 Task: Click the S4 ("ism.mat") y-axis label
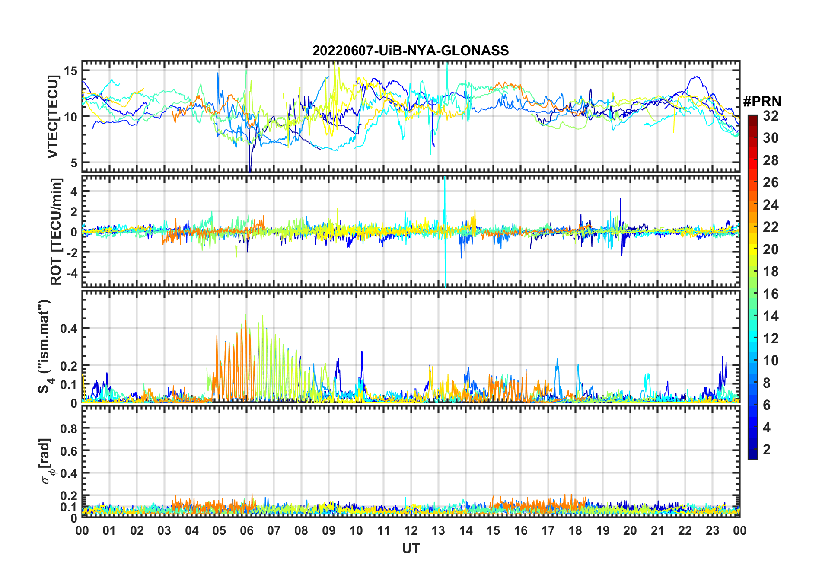(45, 346)
